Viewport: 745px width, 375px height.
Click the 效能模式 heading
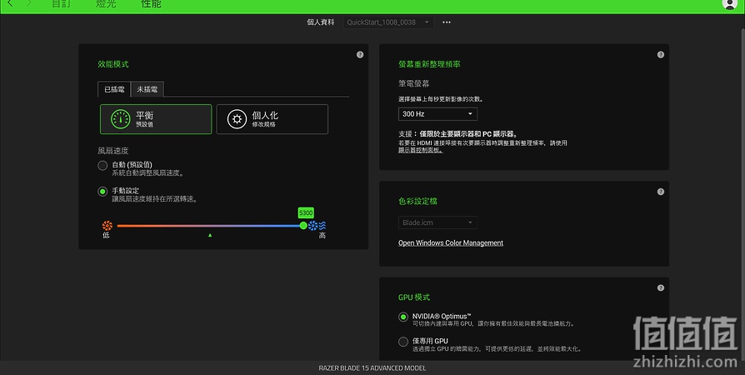click(x=113, y=64)
